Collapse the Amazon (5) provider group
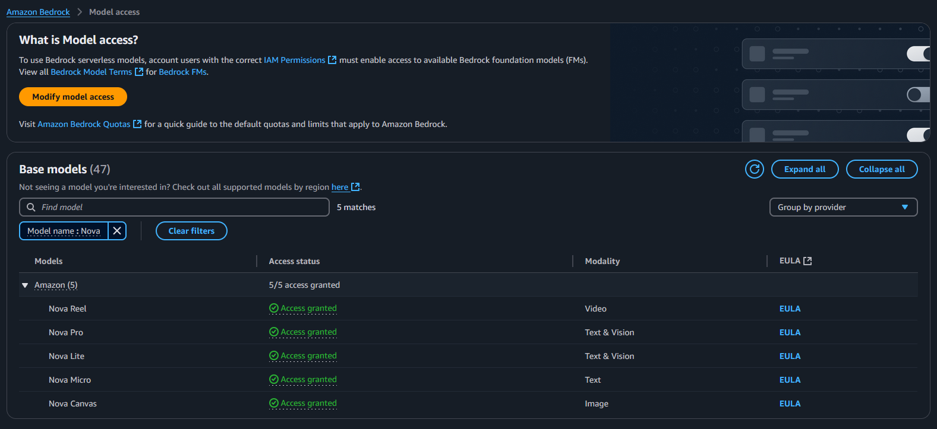 (x=25, y=285)
